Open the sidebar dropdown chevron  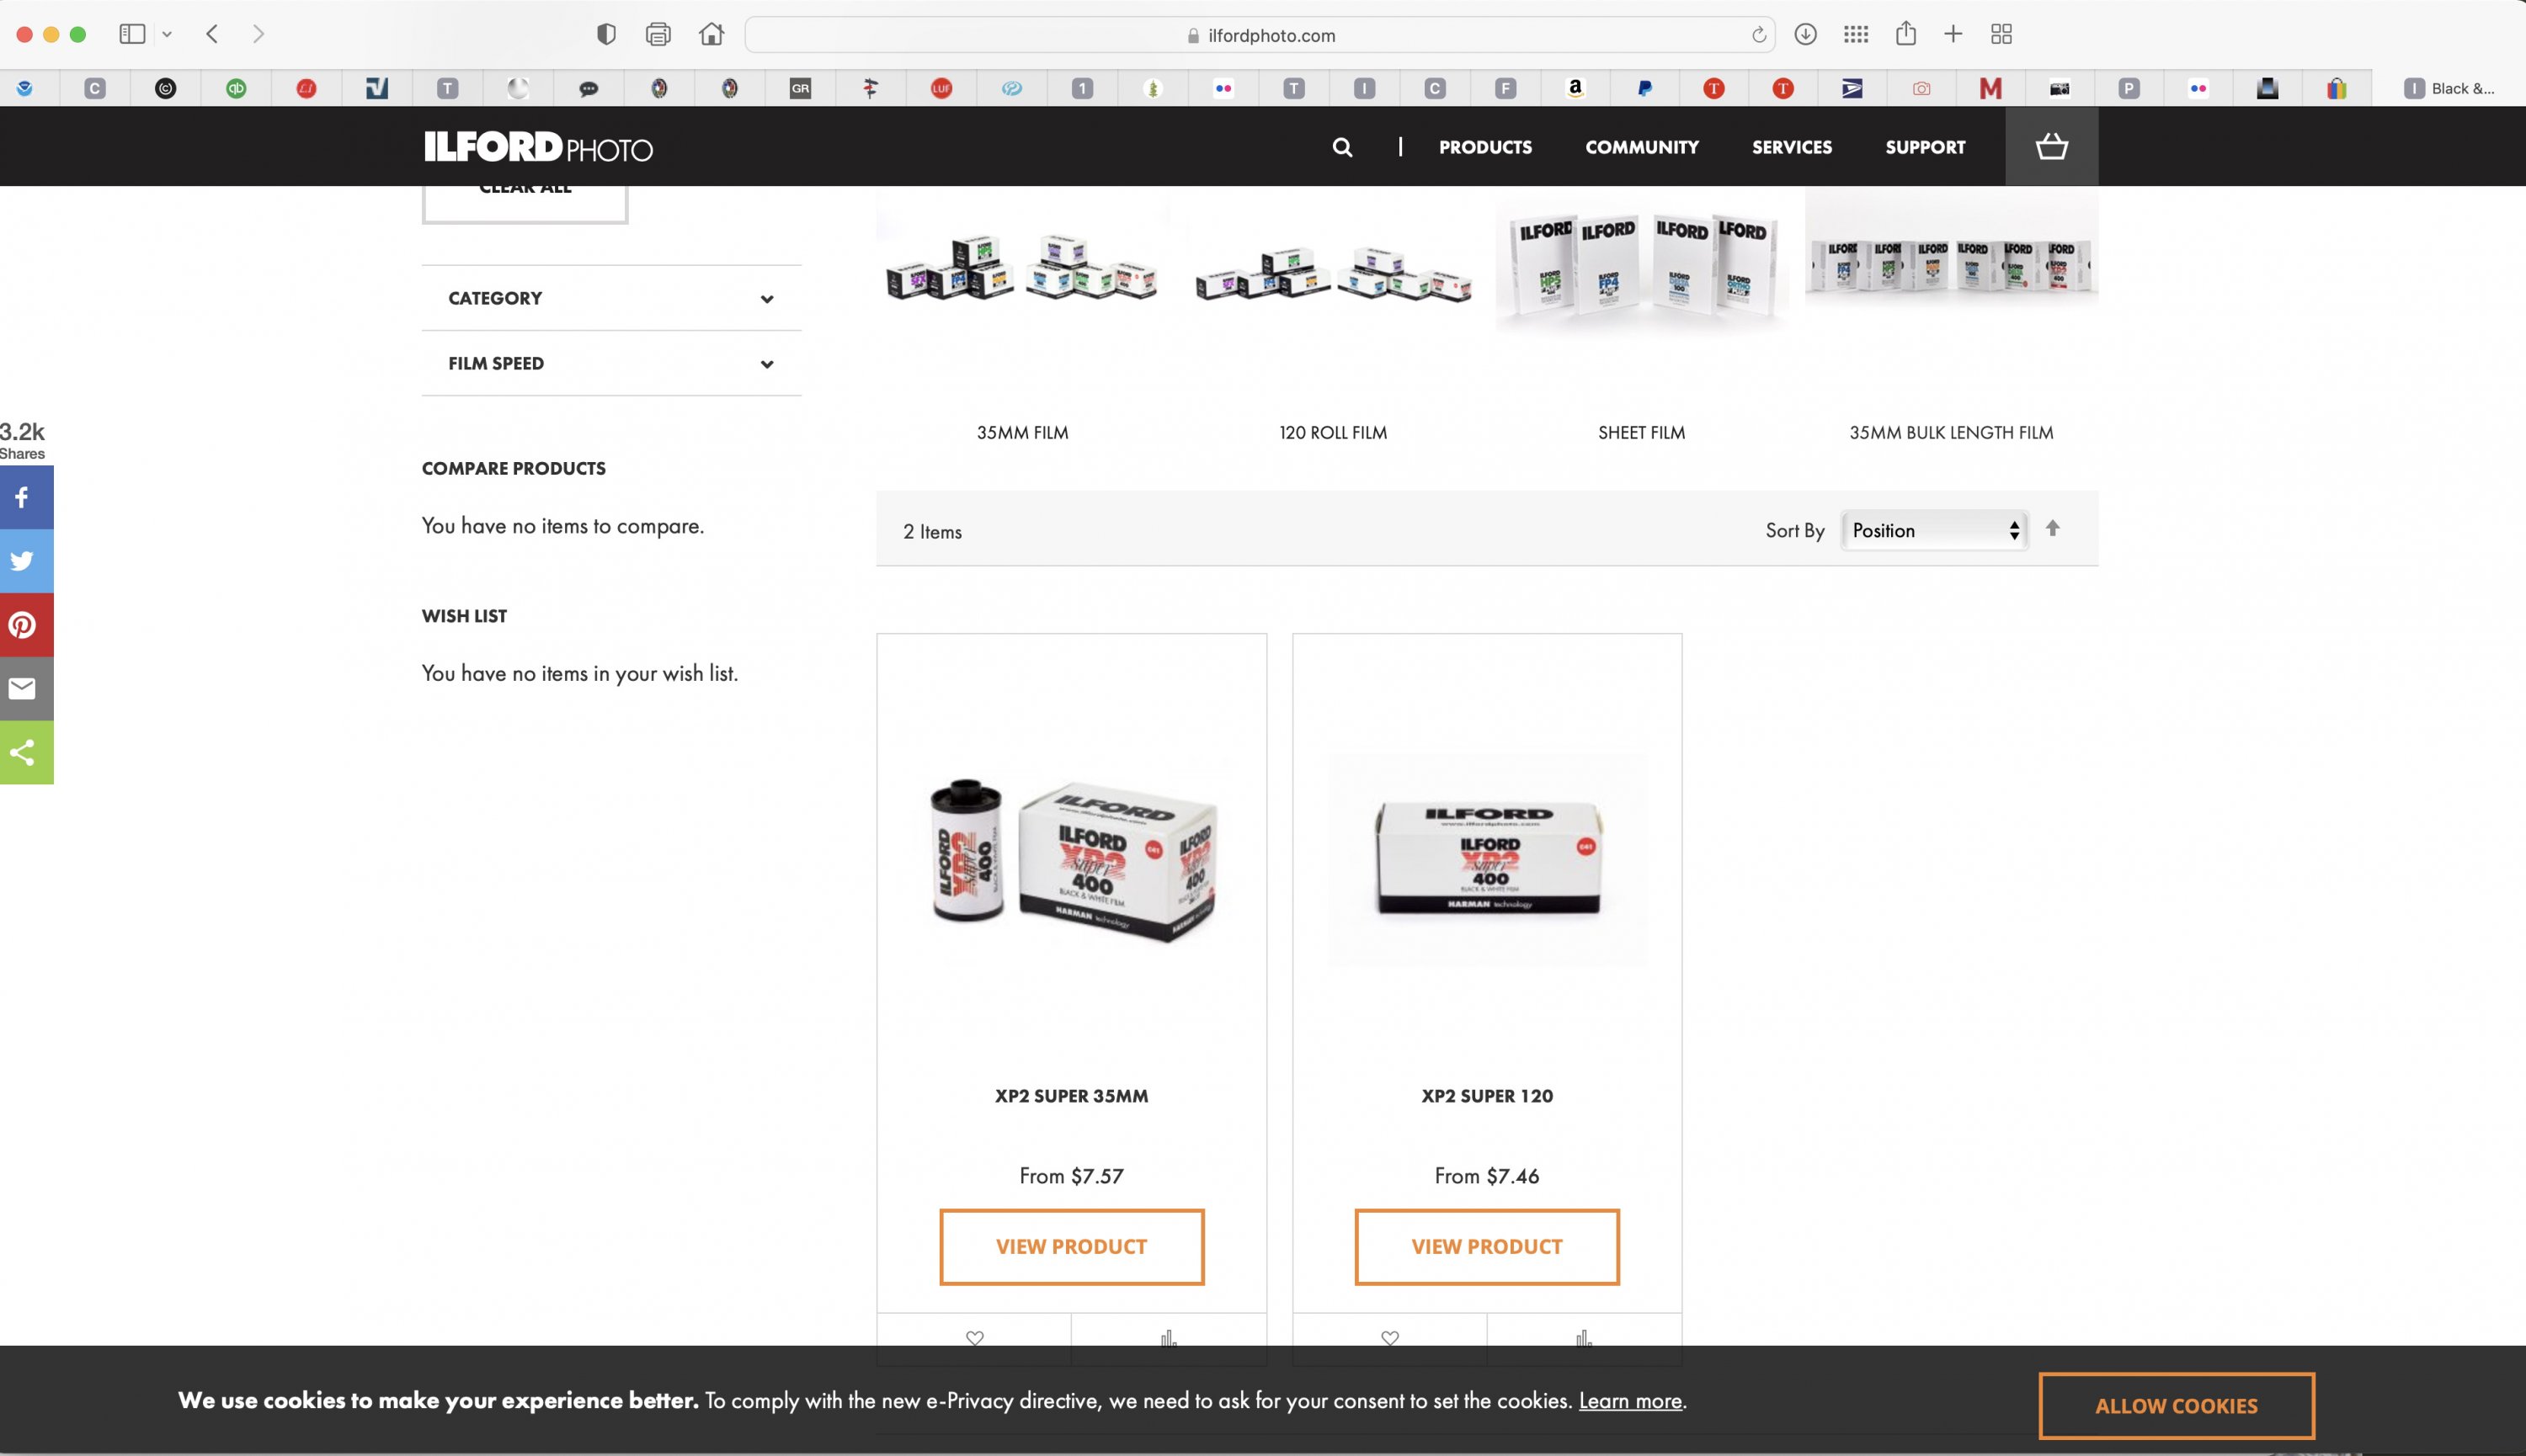pos(167,34)
